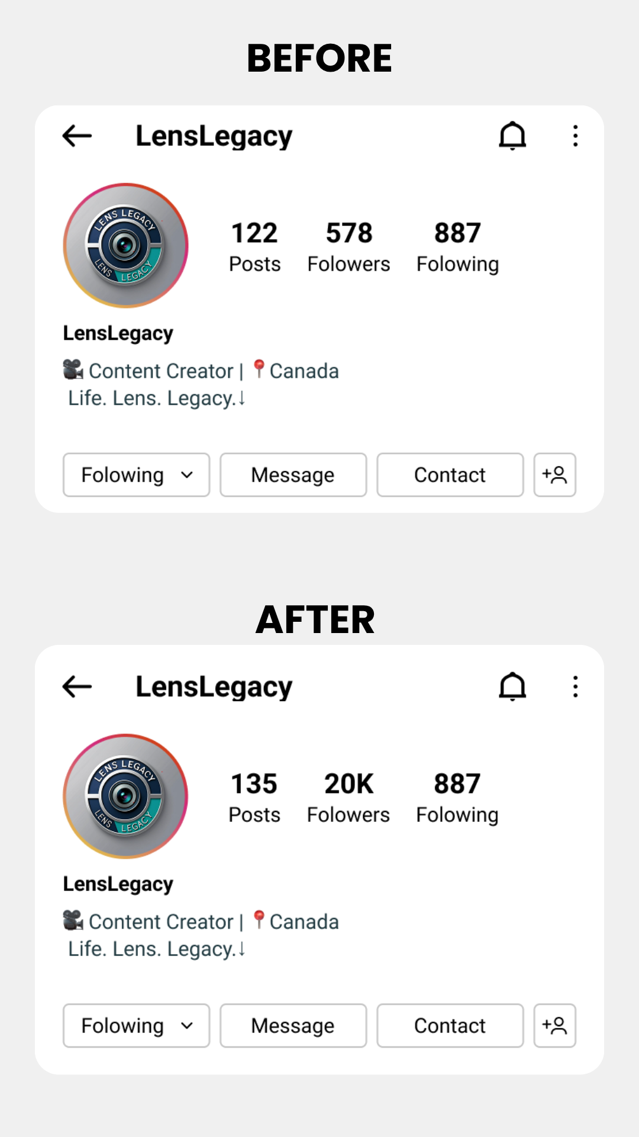Open LensLegacy profile picture in BEFORE card

pyautogui.click(x=125, y=245)
